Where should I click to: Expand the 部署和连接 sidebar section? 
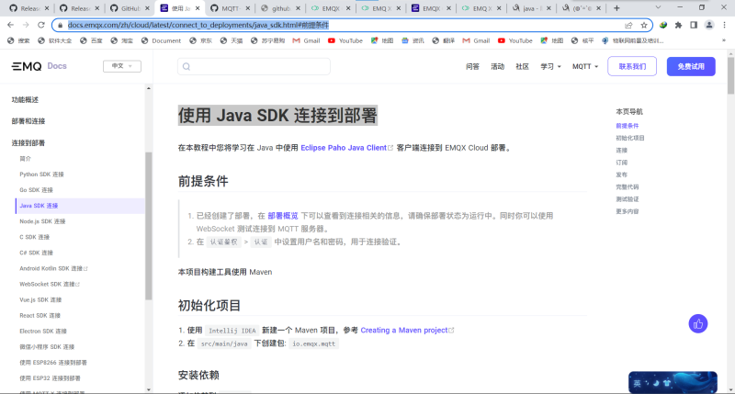(28, 121)
